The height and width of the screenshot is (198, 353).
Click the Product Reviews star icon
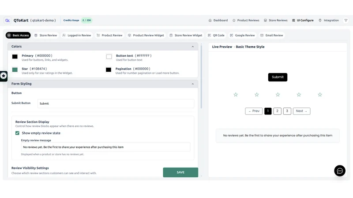point(234,20)
